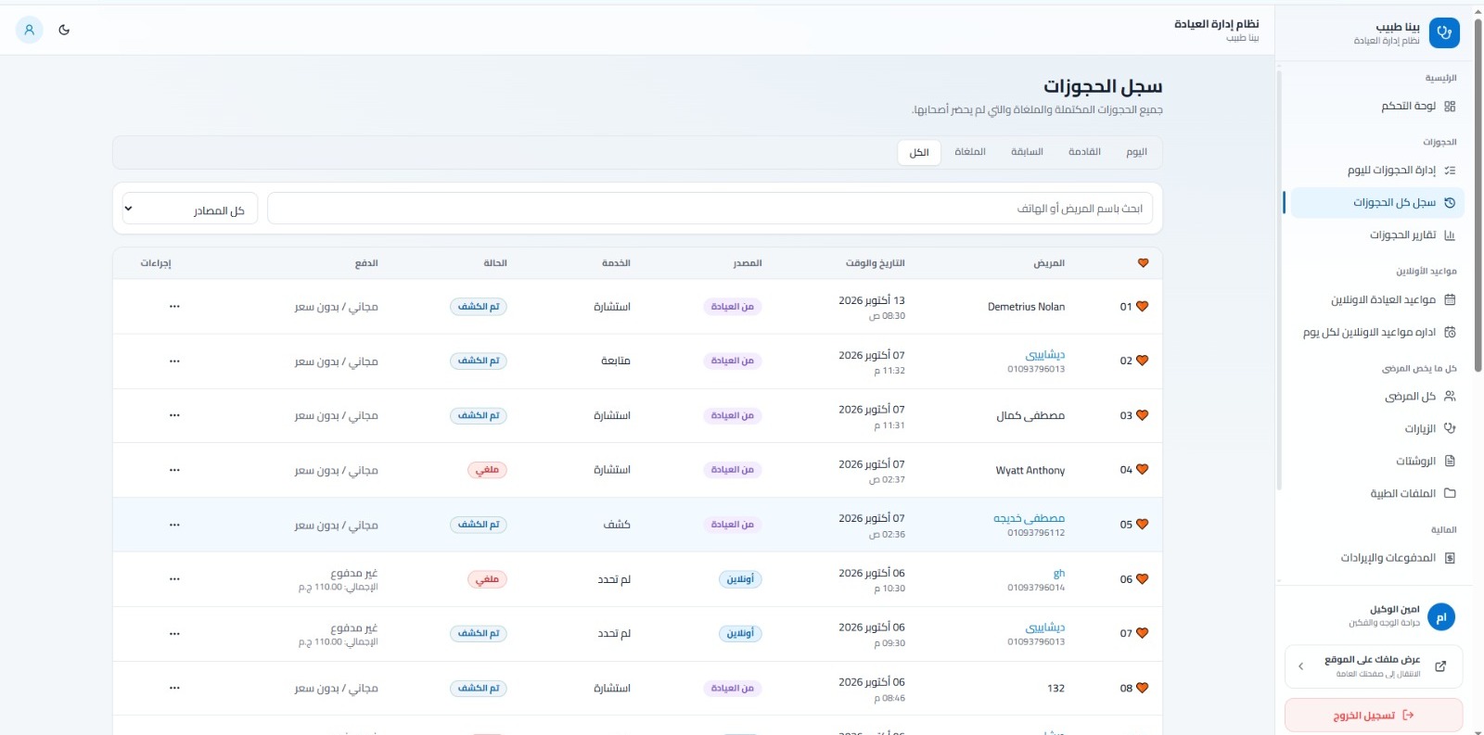Screen dimensions: 1484x735
Task: Click the التاريخ والوقت column header
Action: coord(875,263)
